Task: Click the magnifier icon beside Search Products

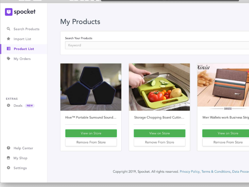Action: pos(8,29)
